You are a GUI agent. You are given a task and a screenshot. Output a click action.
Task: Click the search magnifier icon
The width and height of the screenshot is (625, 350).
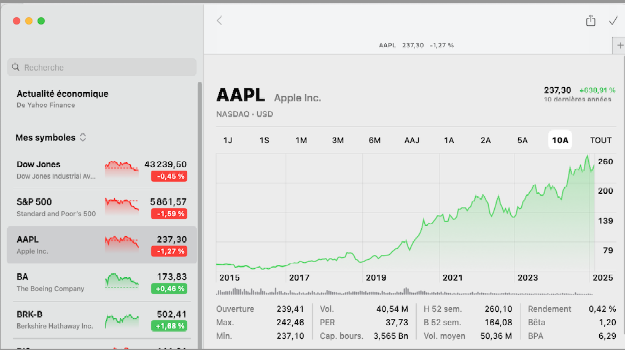pos(16,68)
